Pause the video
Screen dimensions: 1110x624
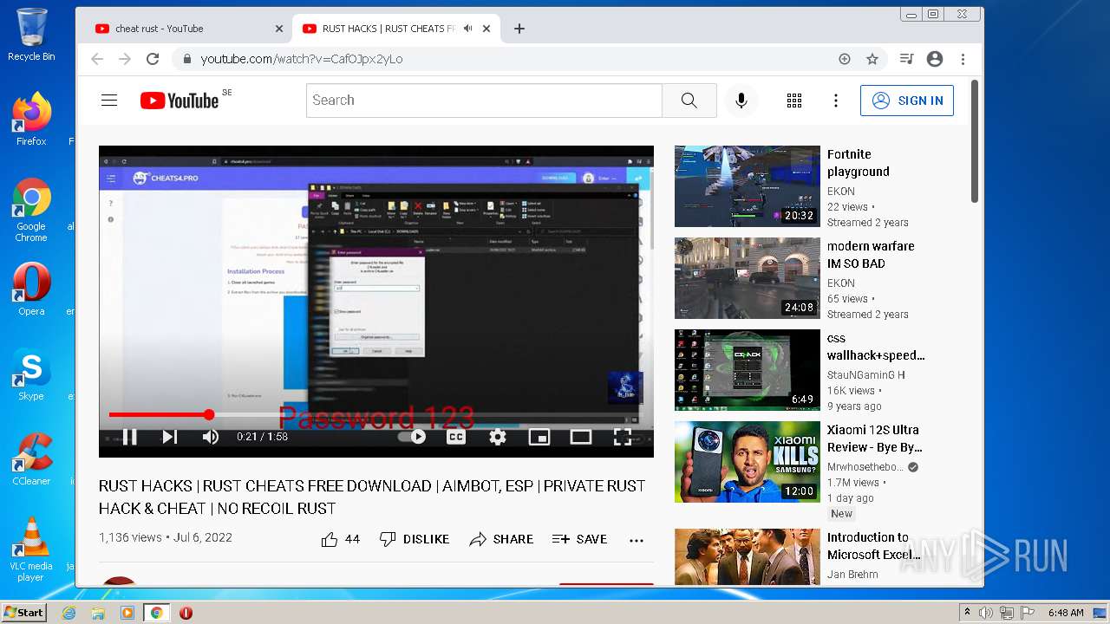[129, 437]
